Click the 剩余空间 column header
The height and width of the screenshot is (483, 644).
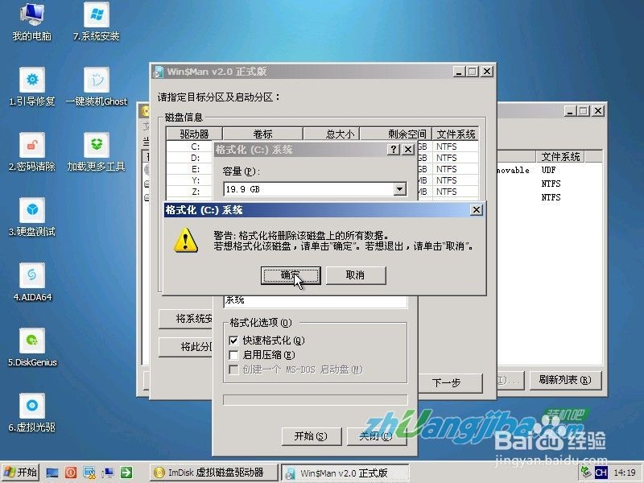tap(396, 134)
